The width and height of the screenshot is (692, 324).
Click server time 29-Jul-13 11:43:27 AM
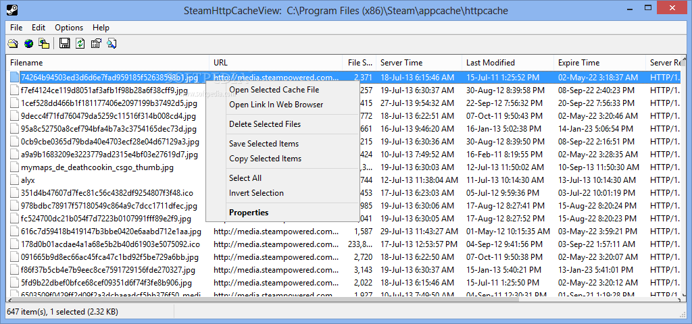click(x=419, y=232)
